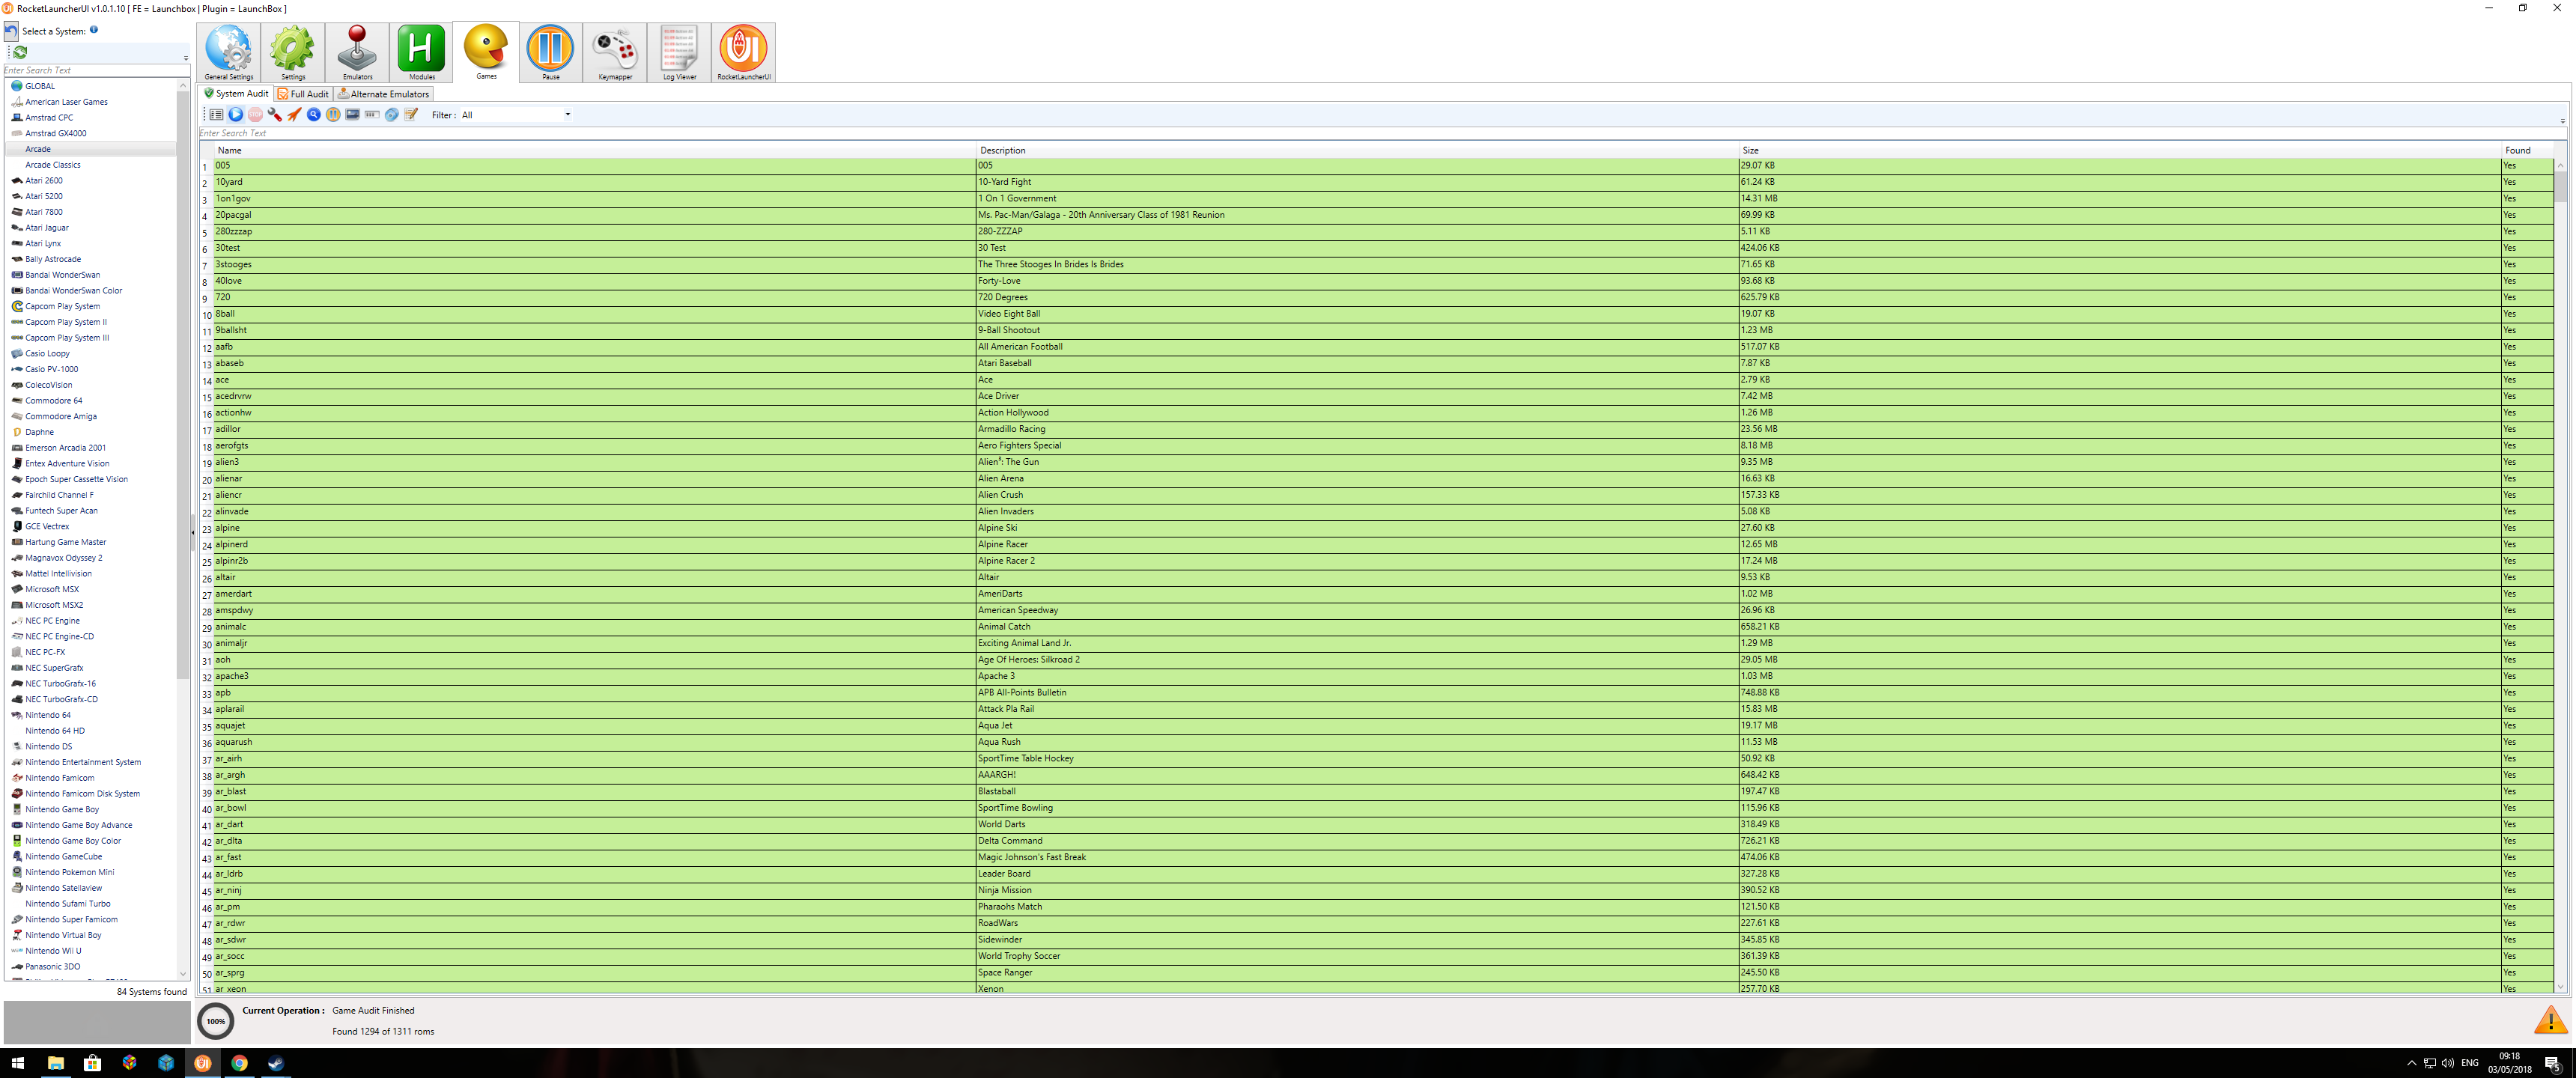Sort table by Size column header
Screen dimensions: 2576x1078
tap(2120, 150)
